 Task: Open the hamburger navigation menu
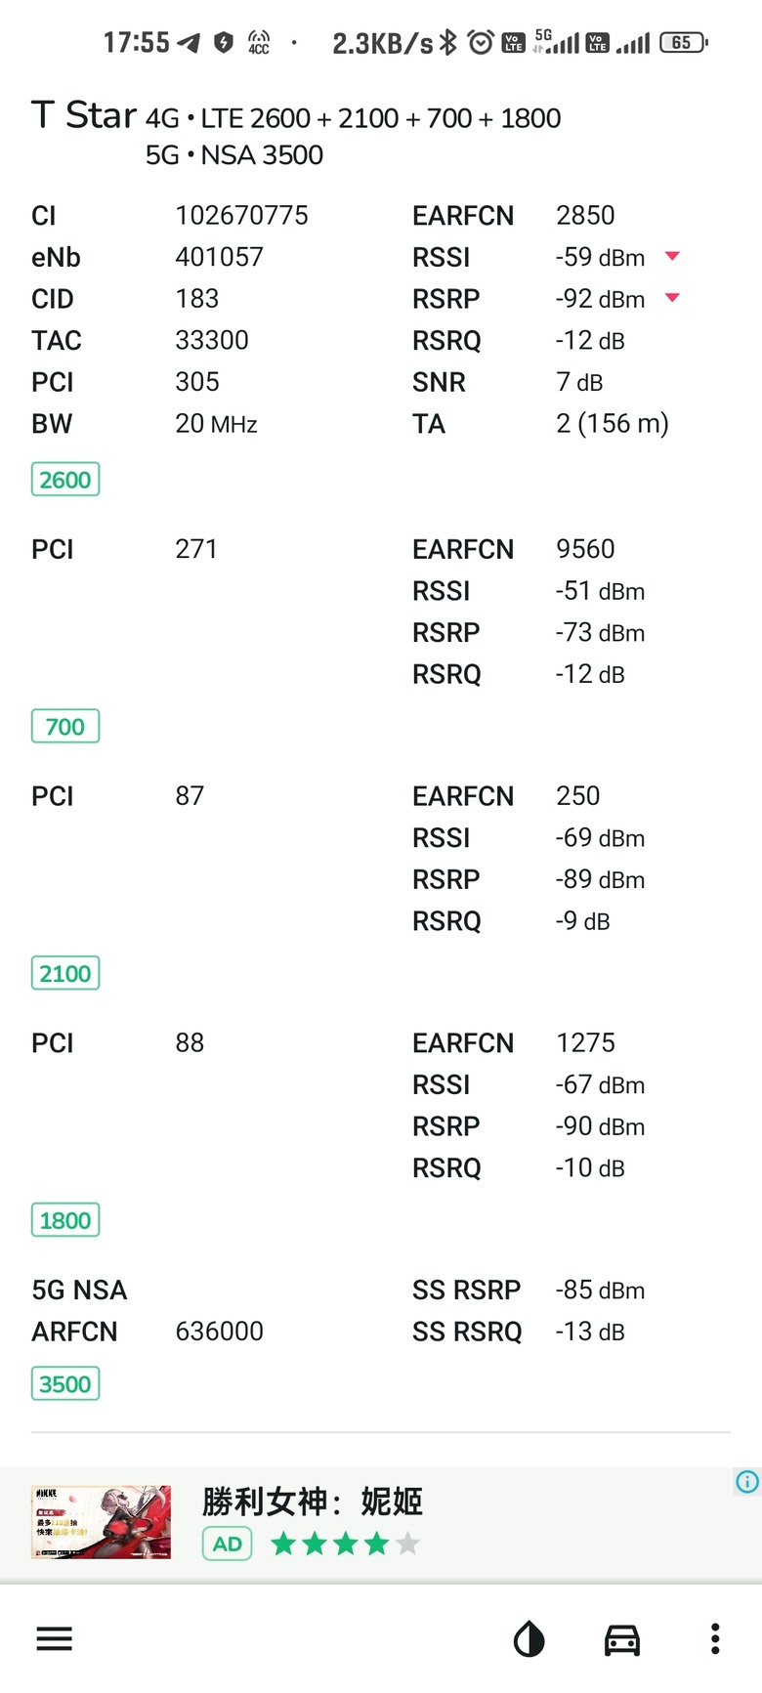(55, 1638)
